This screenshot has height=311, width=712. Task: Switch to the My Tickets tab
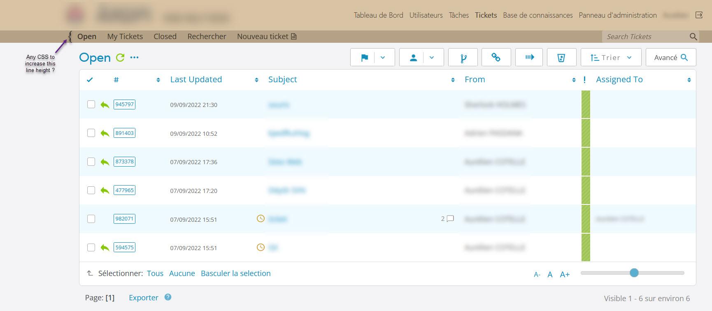(x=125, y=37)
